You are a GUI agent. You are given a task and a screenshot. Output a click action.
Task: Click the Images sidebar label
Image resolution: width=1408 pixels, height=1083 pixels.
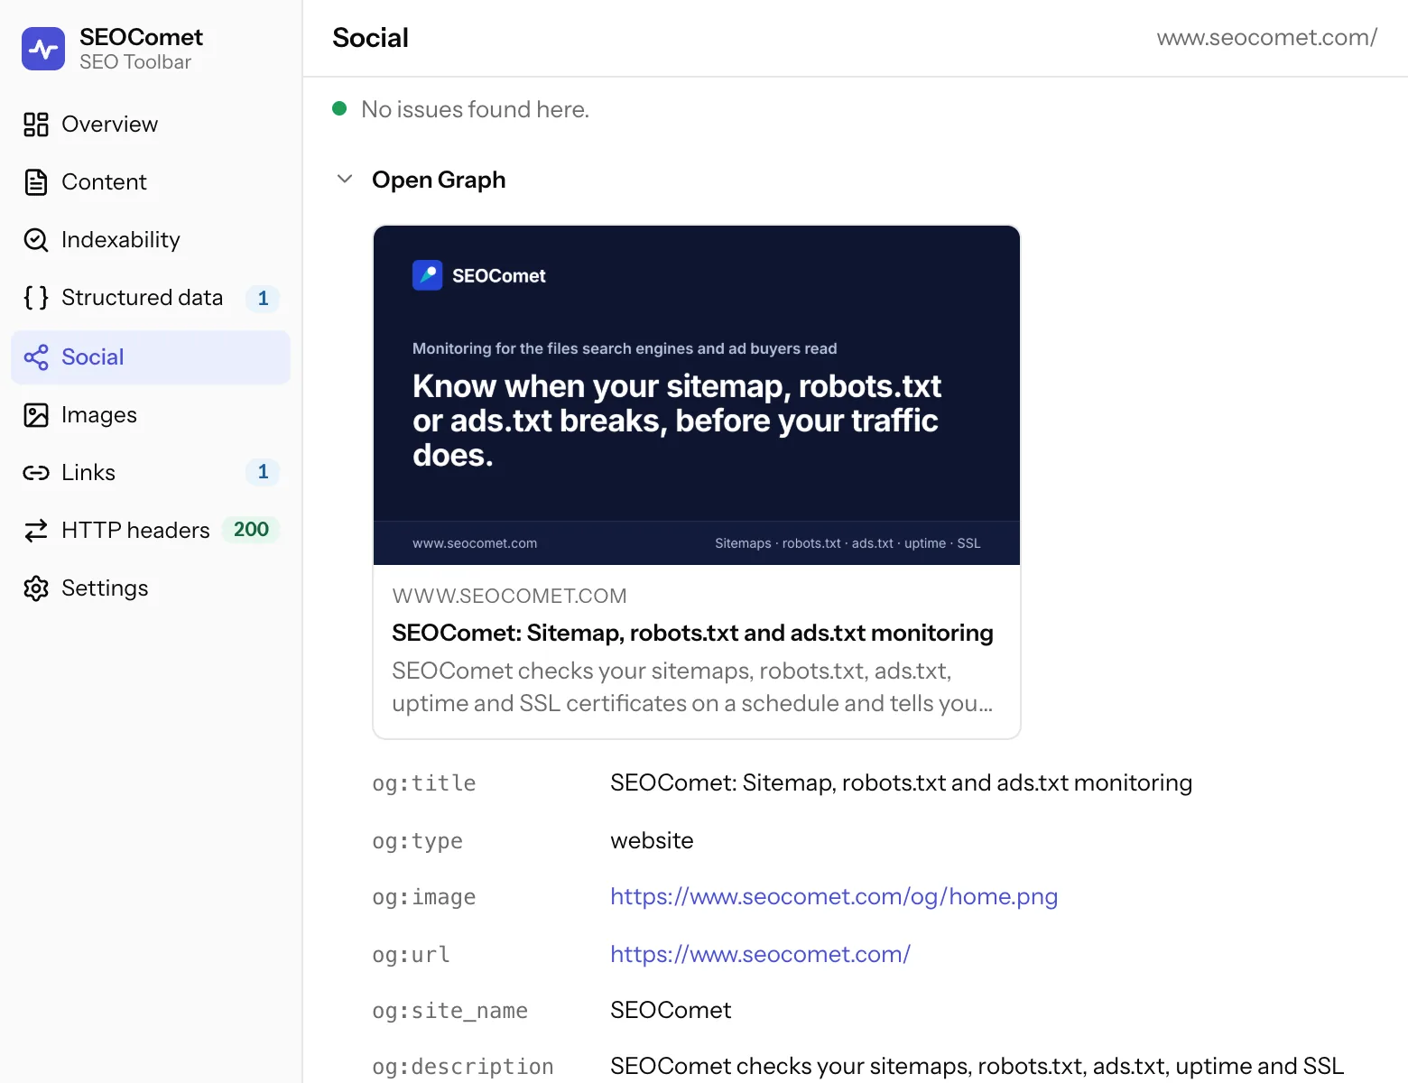tap(99, 415)
